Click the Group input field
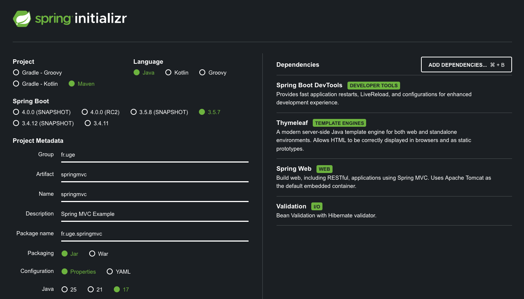Image resolution: width=524 pixels, height=299 pixels. [x=155, y=155]
